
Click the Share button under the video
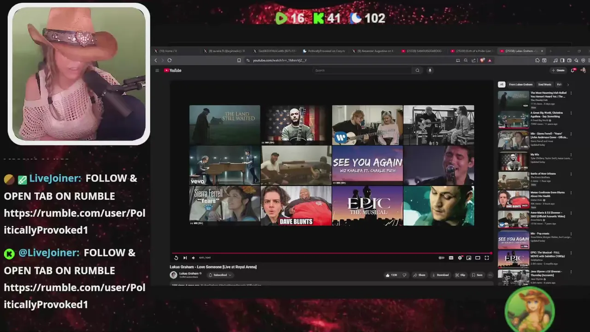(x=419, y=275)
